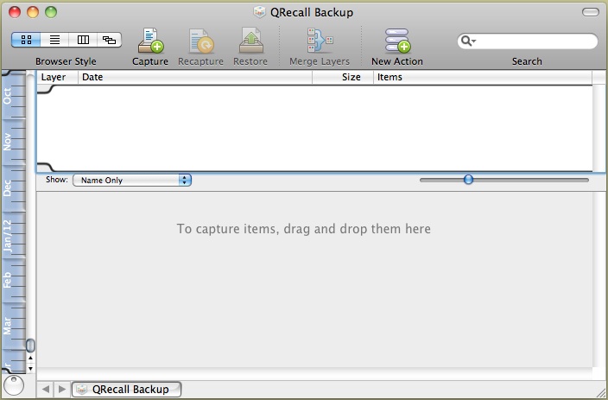Screen dimensions: 608x400
Task: Click the QRecall Backup path button
Action: (127, 390)
